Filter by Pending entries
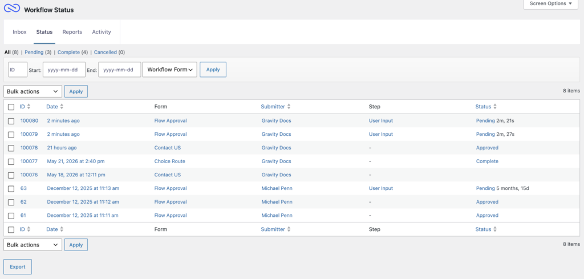 (34, 52)
